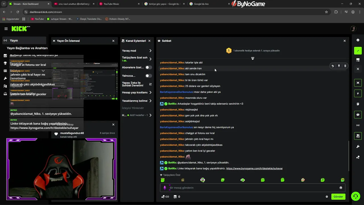Close the Yayın Ön İzlemesi panel
Image resolution: width=364 pixels, height=205 pixels.
click(x=113, y=41)
